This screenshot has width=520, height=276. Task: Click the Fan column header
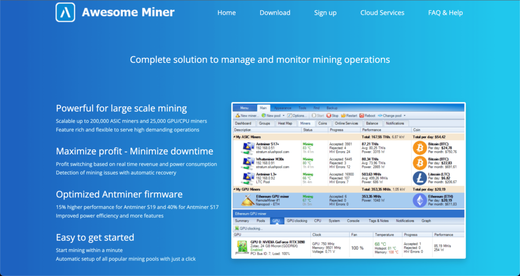(x=361, y=234)
